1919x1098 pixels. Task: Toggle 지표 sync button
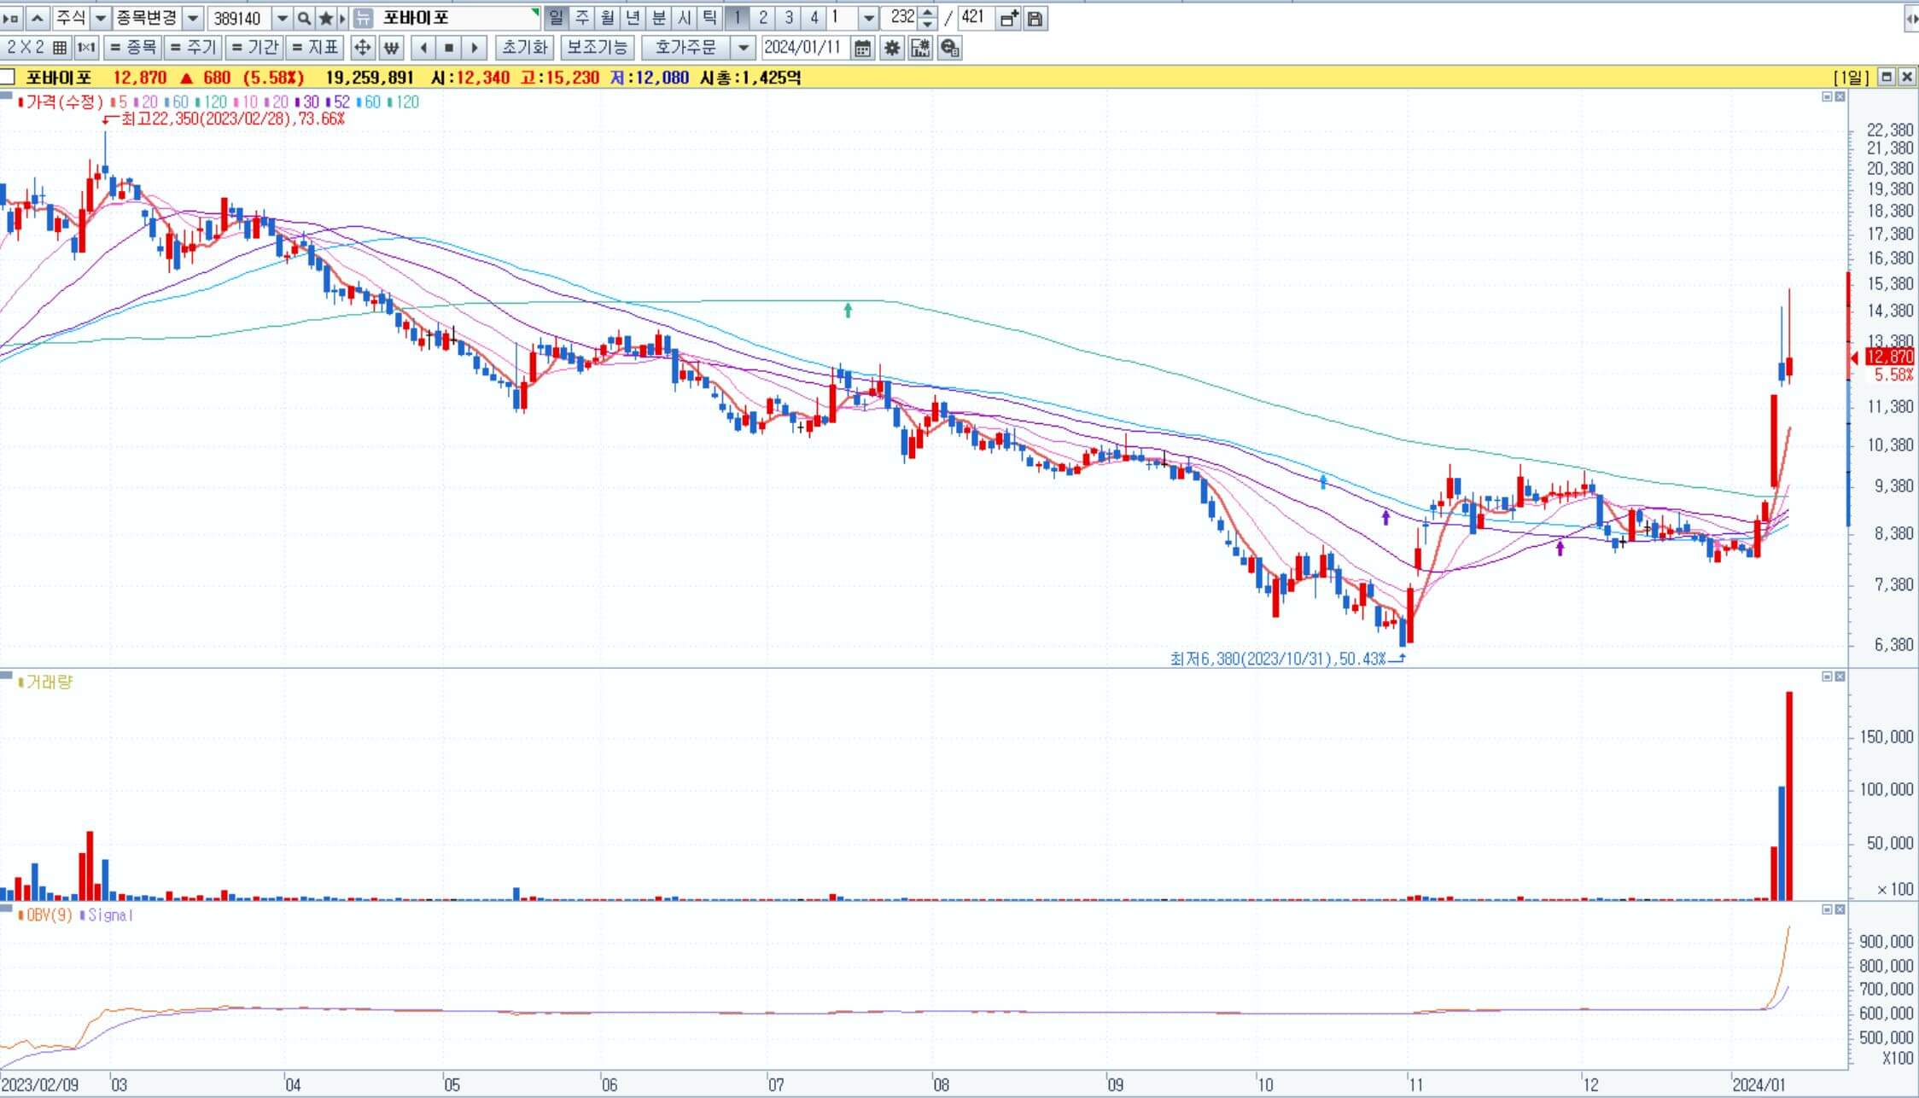[x=315, y=48]
